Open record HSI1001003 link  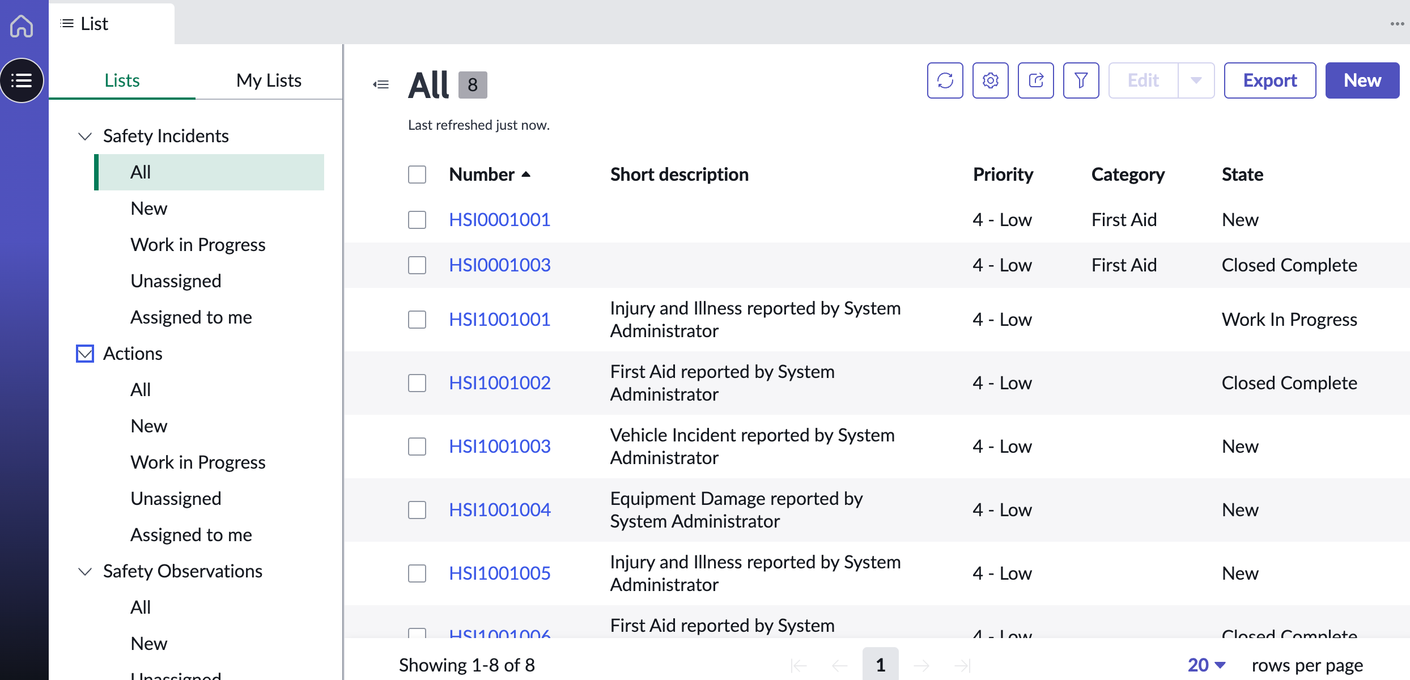(499, 447)
